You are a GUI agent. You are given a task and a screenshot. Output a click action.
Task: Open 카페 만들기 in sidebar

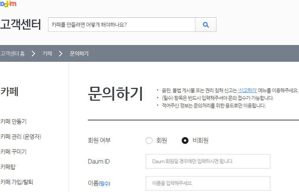[13, 122]
